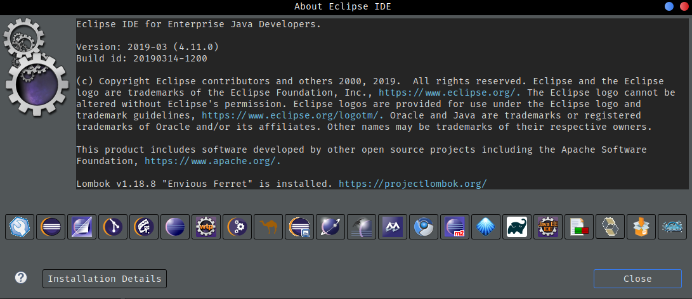Click the blue circle title bar button
Viewport: 692px width, 299px height.
point(669,6)
